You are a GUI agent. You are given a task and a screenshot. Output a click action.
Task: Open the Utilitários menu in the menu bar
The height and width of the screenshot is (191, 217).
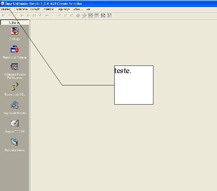6,9
